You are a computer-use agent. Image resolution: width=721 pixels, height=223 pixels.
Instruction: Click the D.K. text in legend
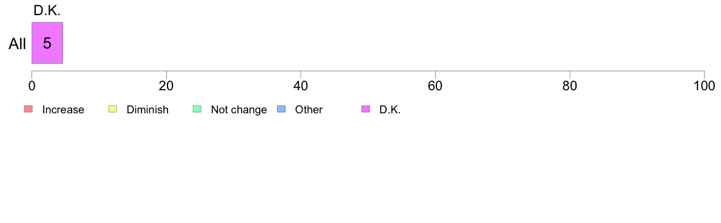click(390, 110)
